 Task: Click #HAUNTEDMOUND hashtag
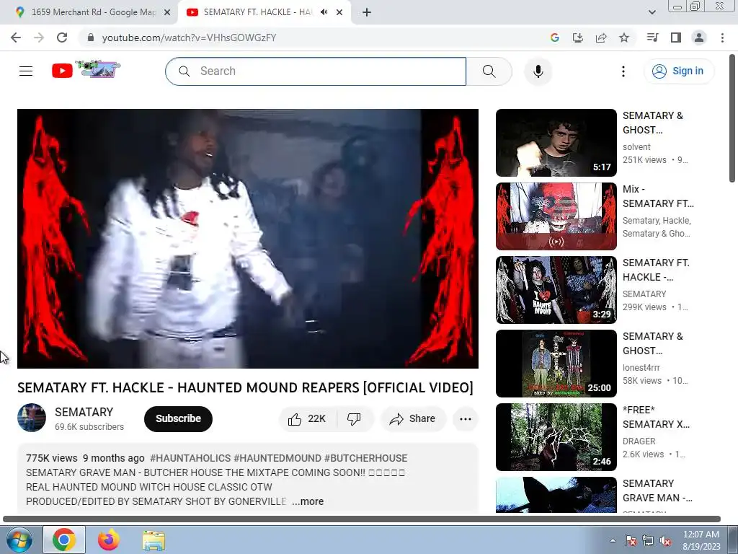[277, 458]
